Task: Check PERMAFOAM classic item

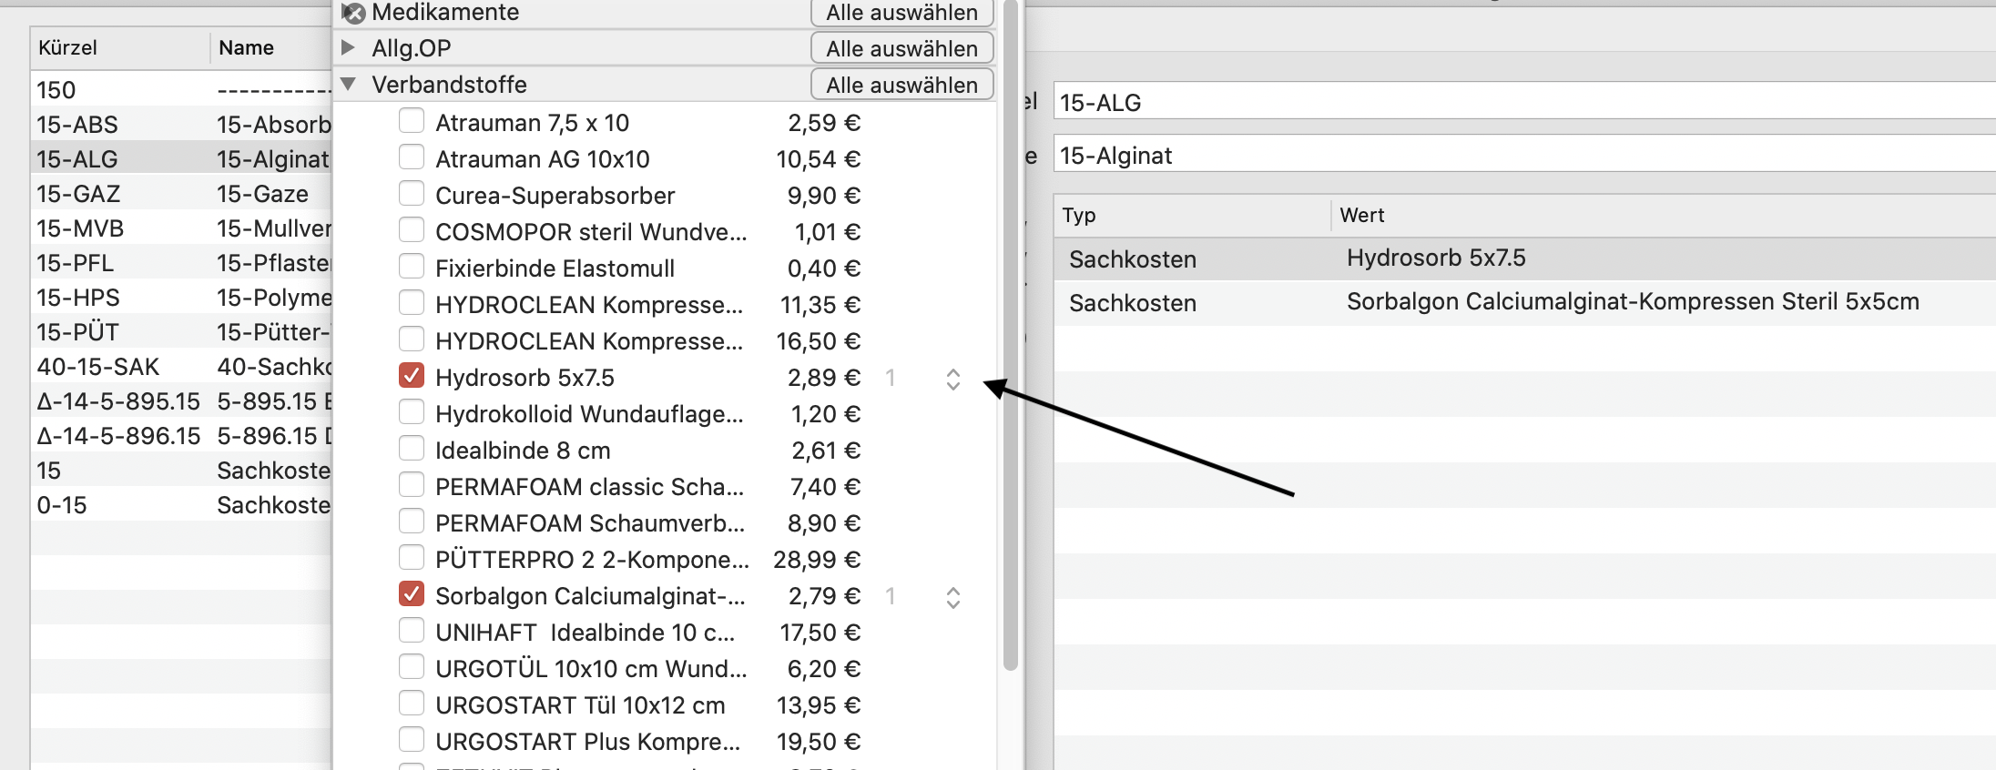Action: tap(412, 485)
